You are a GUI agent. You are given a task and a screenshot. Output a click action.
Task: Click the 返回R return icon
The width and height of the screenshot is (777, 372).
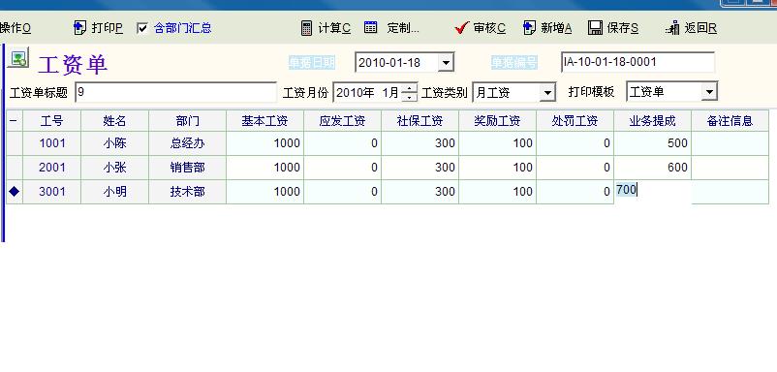[672, 28]
